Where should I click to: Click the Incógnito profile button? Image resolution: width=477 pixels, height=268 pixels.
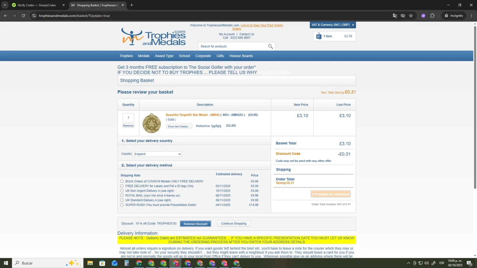[454, 16]
